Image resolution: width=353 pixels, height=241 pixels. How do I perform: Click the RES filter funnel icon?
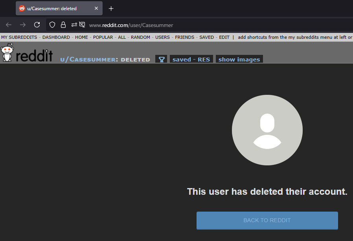point(162,59)
